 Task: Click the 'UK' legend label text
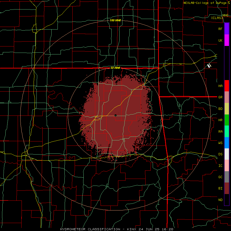click(x=220, y=40)
